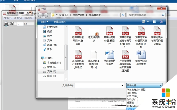Open 图片 library in sidebar
The width and height of the screenshot is (177, 110).
pos(47,36)
